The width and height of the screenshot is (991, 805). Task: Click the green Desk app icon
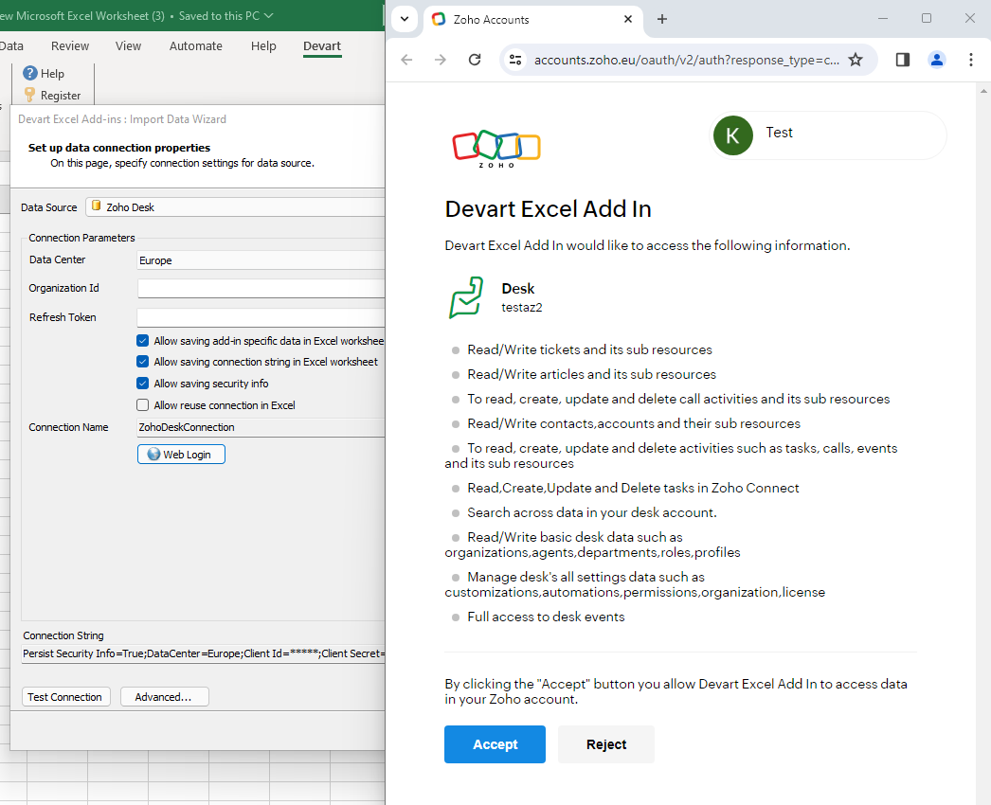pos(465,298)
